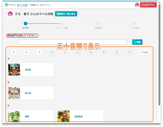
Task: Select step 2 カテゴリー選択 circle
Action: pos(62,24)
